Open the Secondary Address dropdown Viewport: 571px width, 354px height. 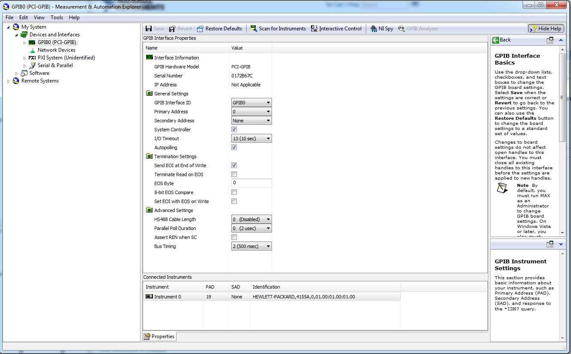(x=251, y=121)
